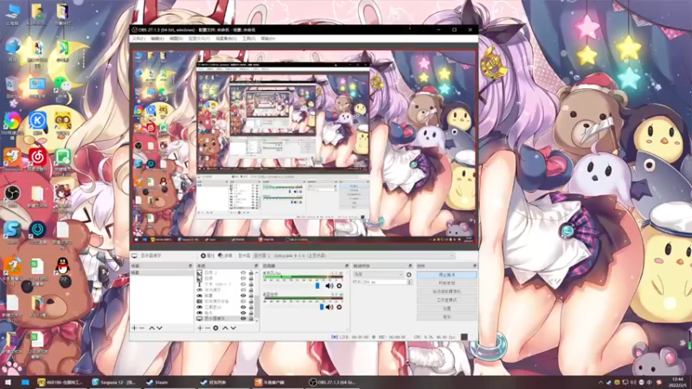The height and width of the screenshot is (389, 692).
Task: Select the 场景 scene entry in Scenes list
Action: tap(162, 273)
